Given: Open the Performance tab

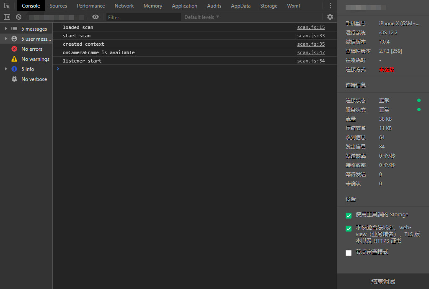Looking at the screenshot, I should tap(91, 6).
